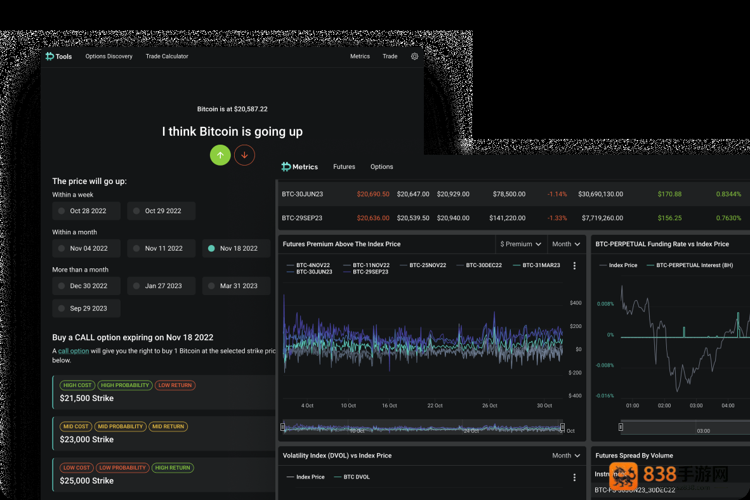Choose Dec 30 2022 expiry

pos(86,286)
